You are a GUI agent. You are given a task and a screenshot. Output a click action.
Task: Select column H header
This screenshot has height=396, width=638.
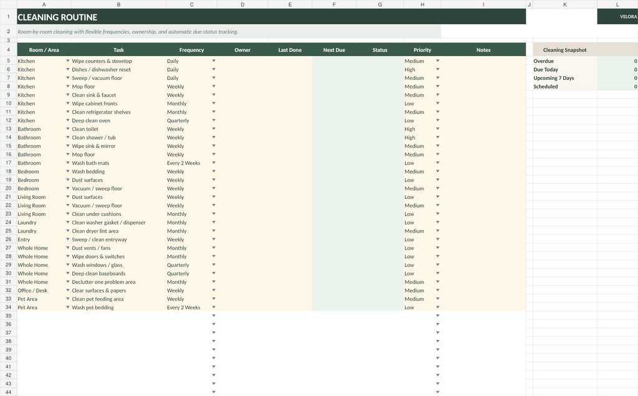pyautogui.click(x=422, y=4)
